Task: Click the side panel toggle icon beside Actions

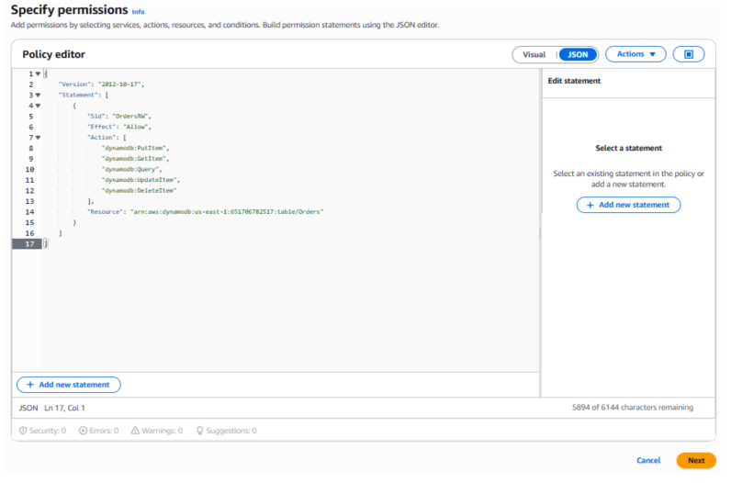Action: pos(689,54)
